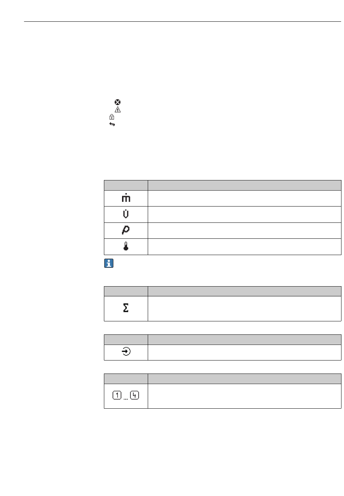Click the description cell beside the circled arrow symbol
Screen dimensions: 344x496
244,352
